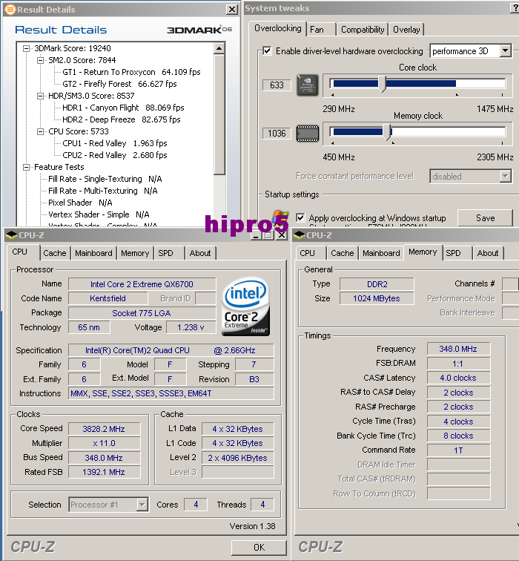Click the CAS# Latency value 4.0 clocks
The image size is (519, 561).
coord(458,378)
